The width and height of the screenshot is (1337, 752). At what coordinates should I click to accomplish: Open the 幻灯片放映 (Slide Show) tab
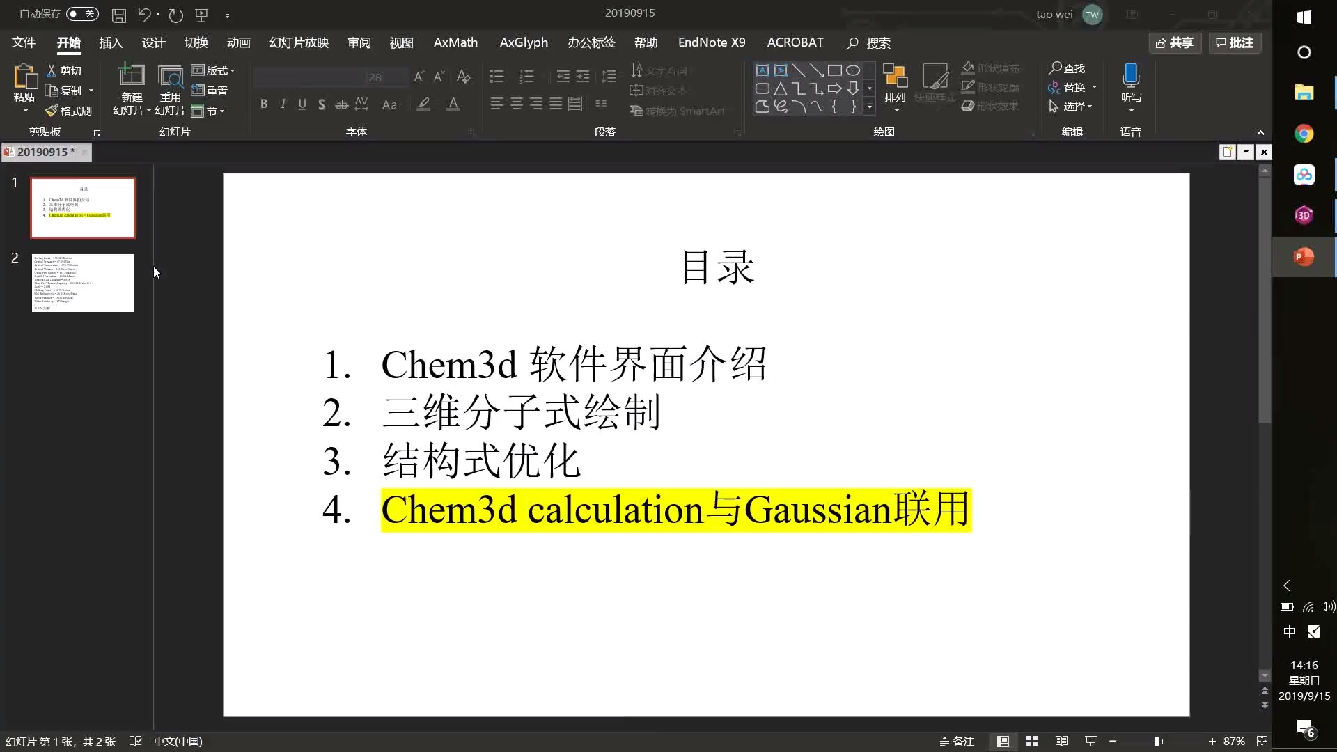pos(298,42)
